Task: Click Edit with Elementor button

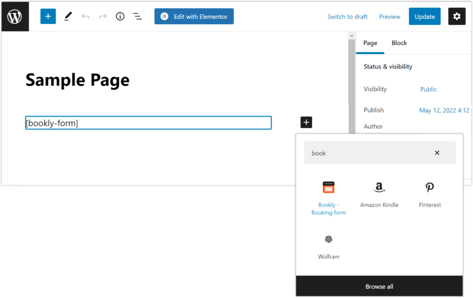Action: pos(194,16)
